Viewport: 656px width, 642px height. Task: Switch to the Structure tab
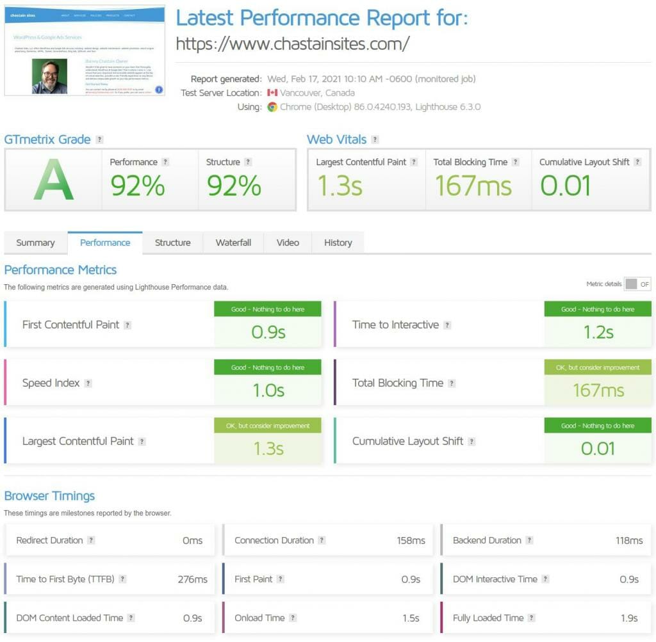tap(173, 243)
